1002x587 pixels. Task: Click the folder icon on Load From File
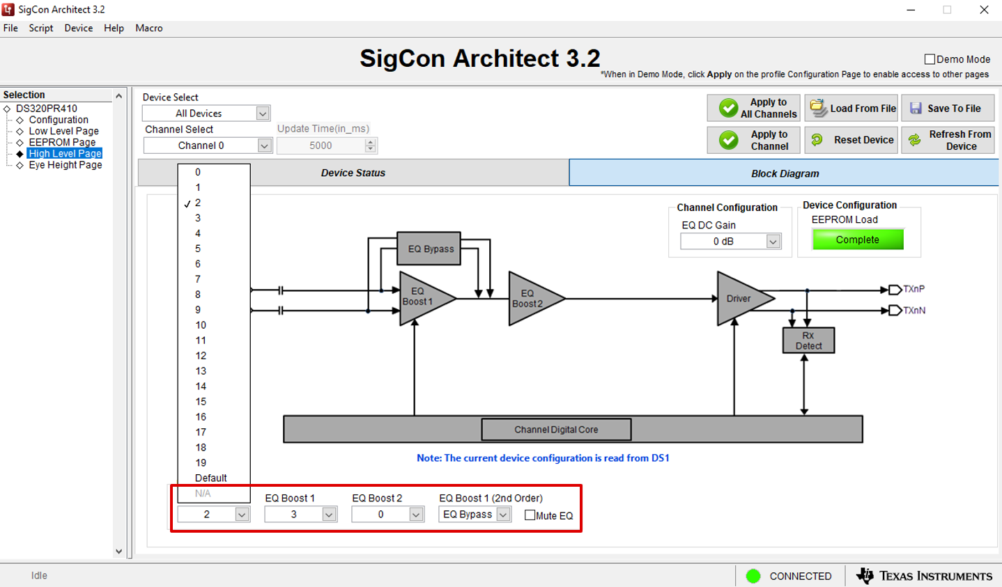coord(818,108)
